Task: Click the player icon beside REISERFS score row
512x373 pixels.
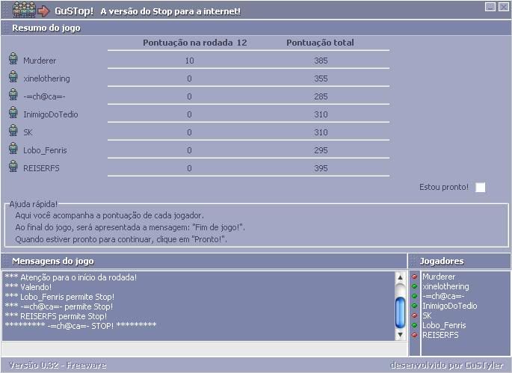Action: point(13,166)
